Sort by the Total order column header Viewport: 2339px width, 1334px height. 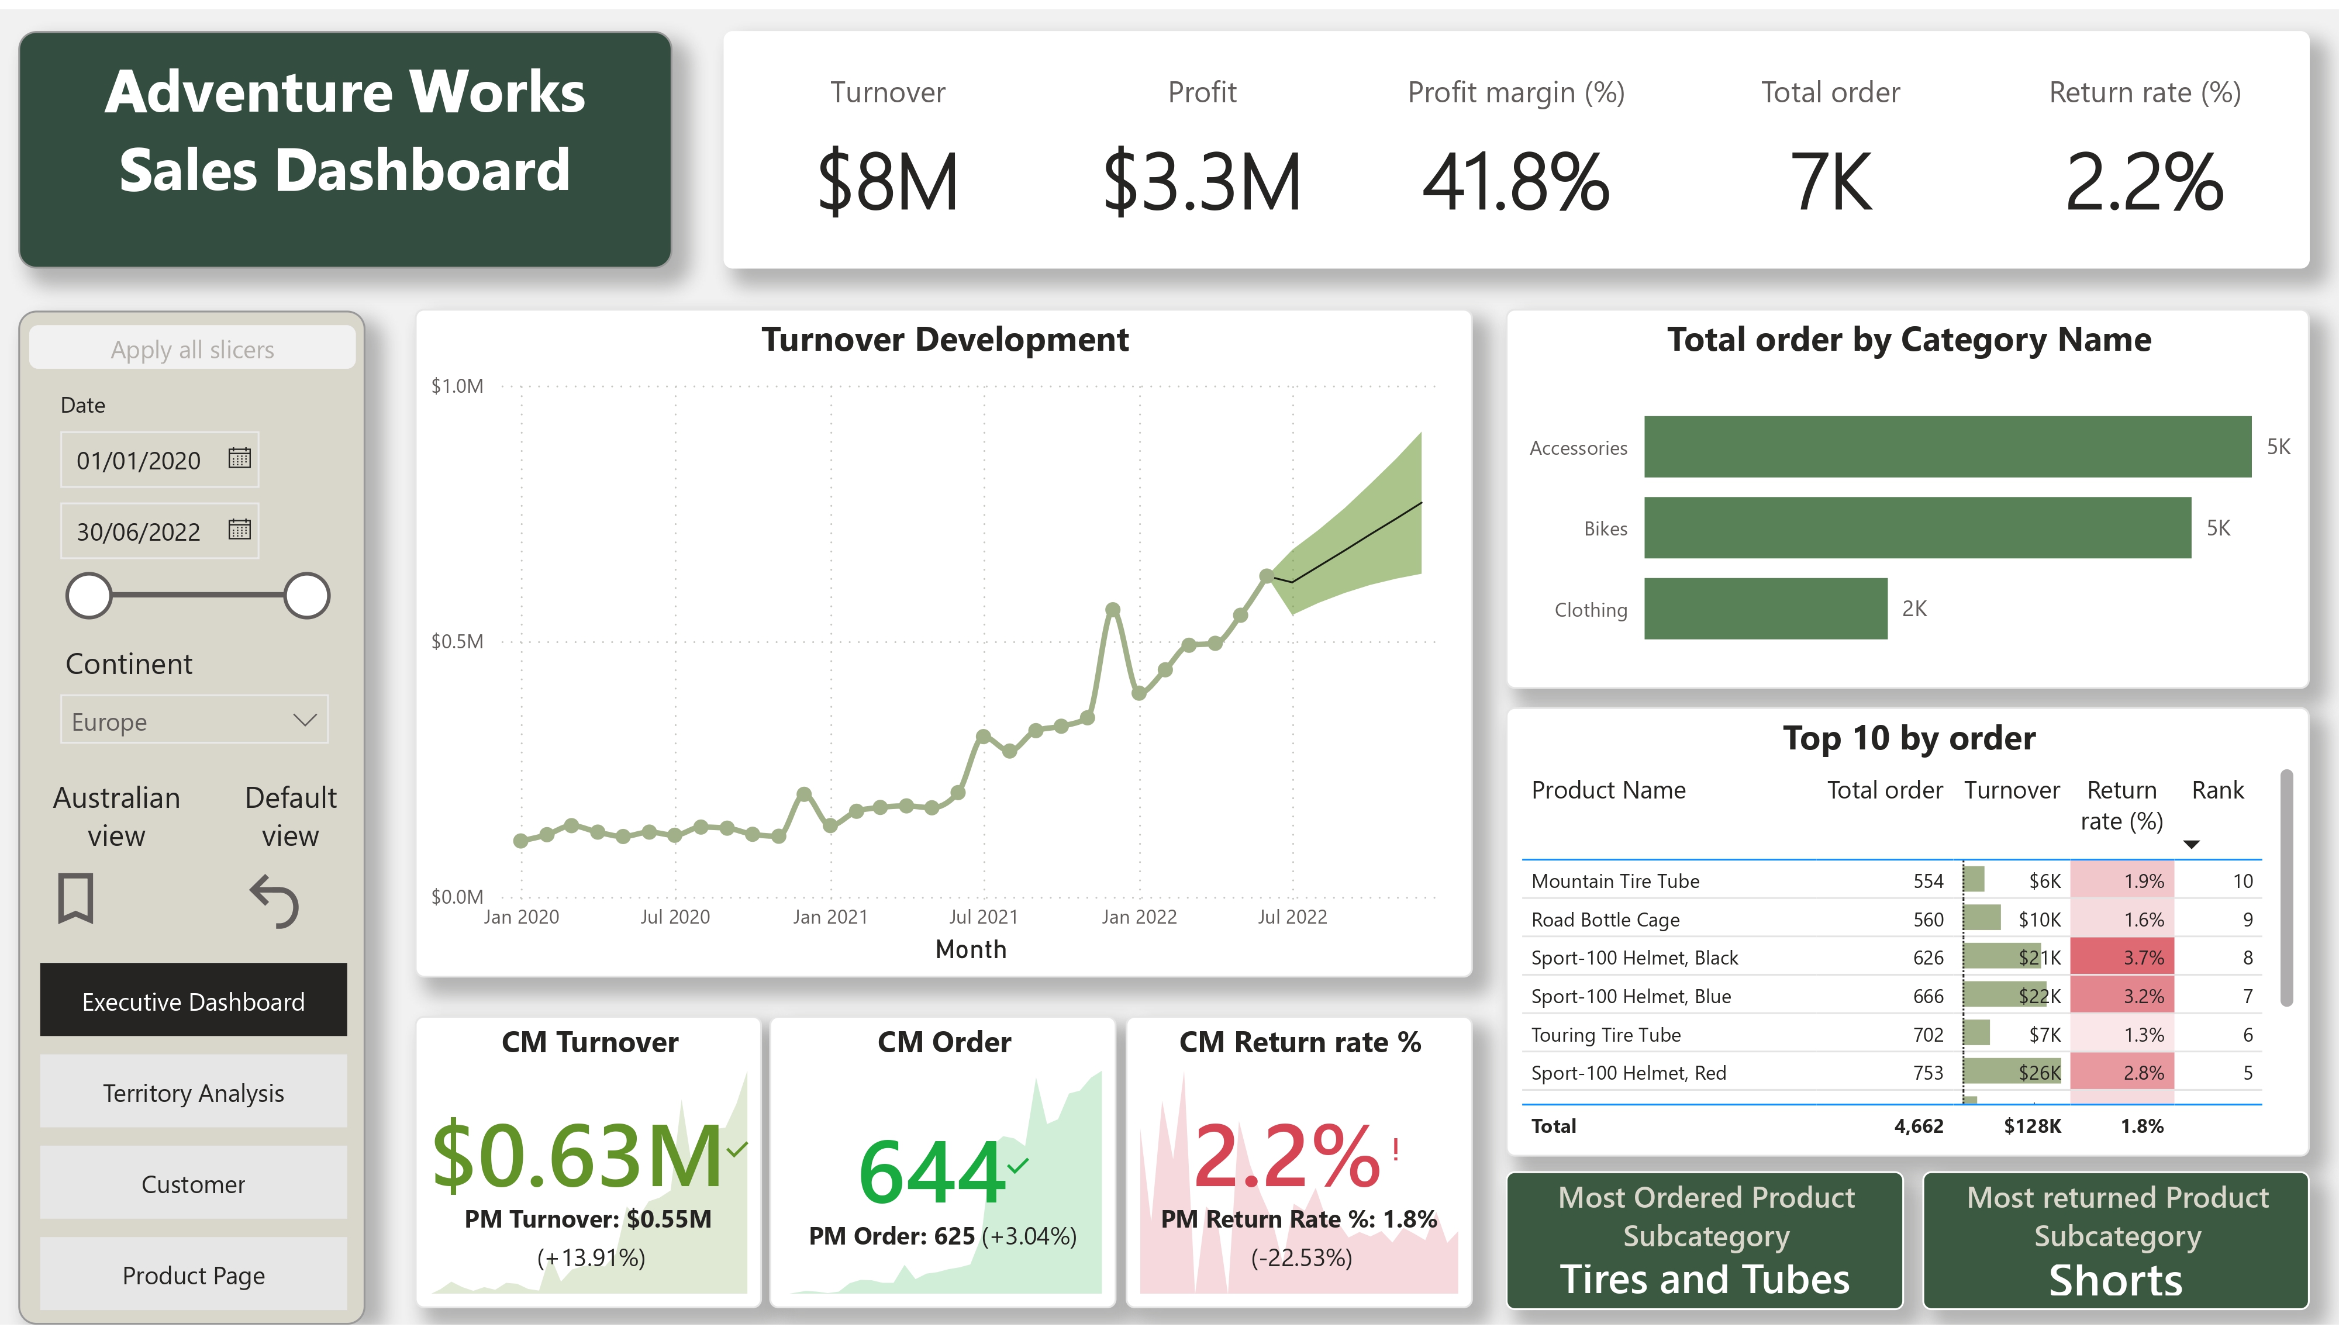(1885, 790)
